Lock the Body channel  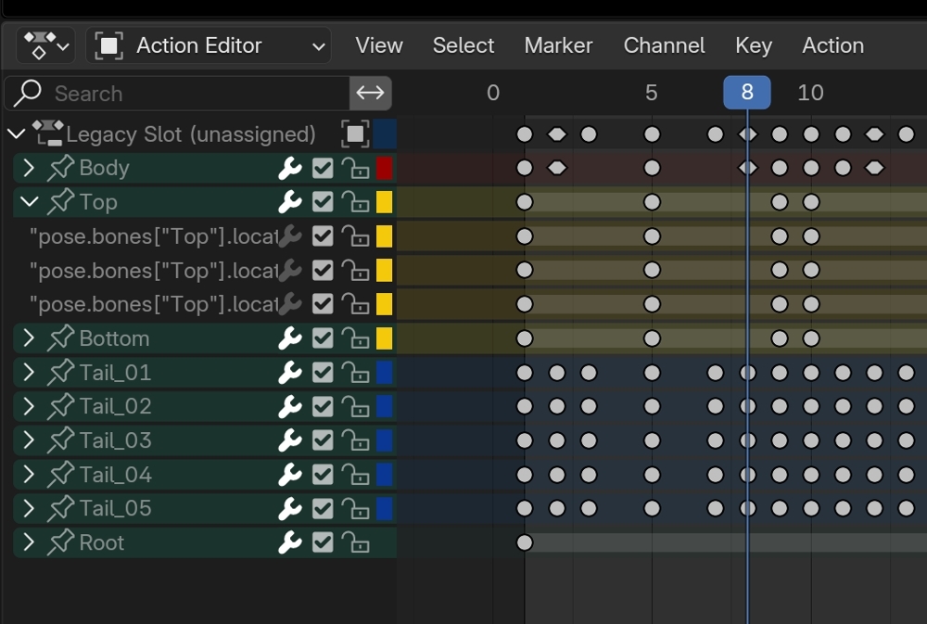point(355,169)
